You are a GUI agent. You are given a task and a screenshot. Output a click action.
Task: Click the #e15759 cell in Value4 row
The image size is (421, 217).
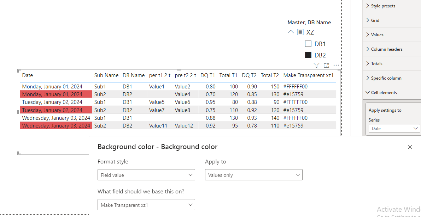(x=293, y=94)
